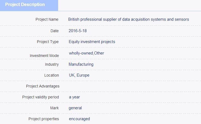Click the 'a year' validity value
201x124 pixels.
74,97
